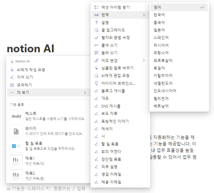This screenshot has width=214, height=193.
Task: Click the 가나다 text block icon
Action: click(16, 116)
